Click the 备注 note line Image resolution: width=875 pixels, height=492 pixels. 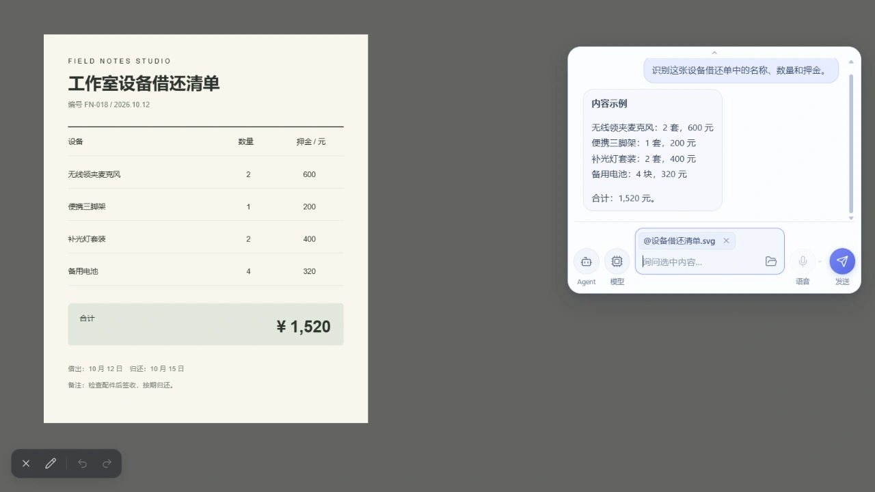coord(122,385)
